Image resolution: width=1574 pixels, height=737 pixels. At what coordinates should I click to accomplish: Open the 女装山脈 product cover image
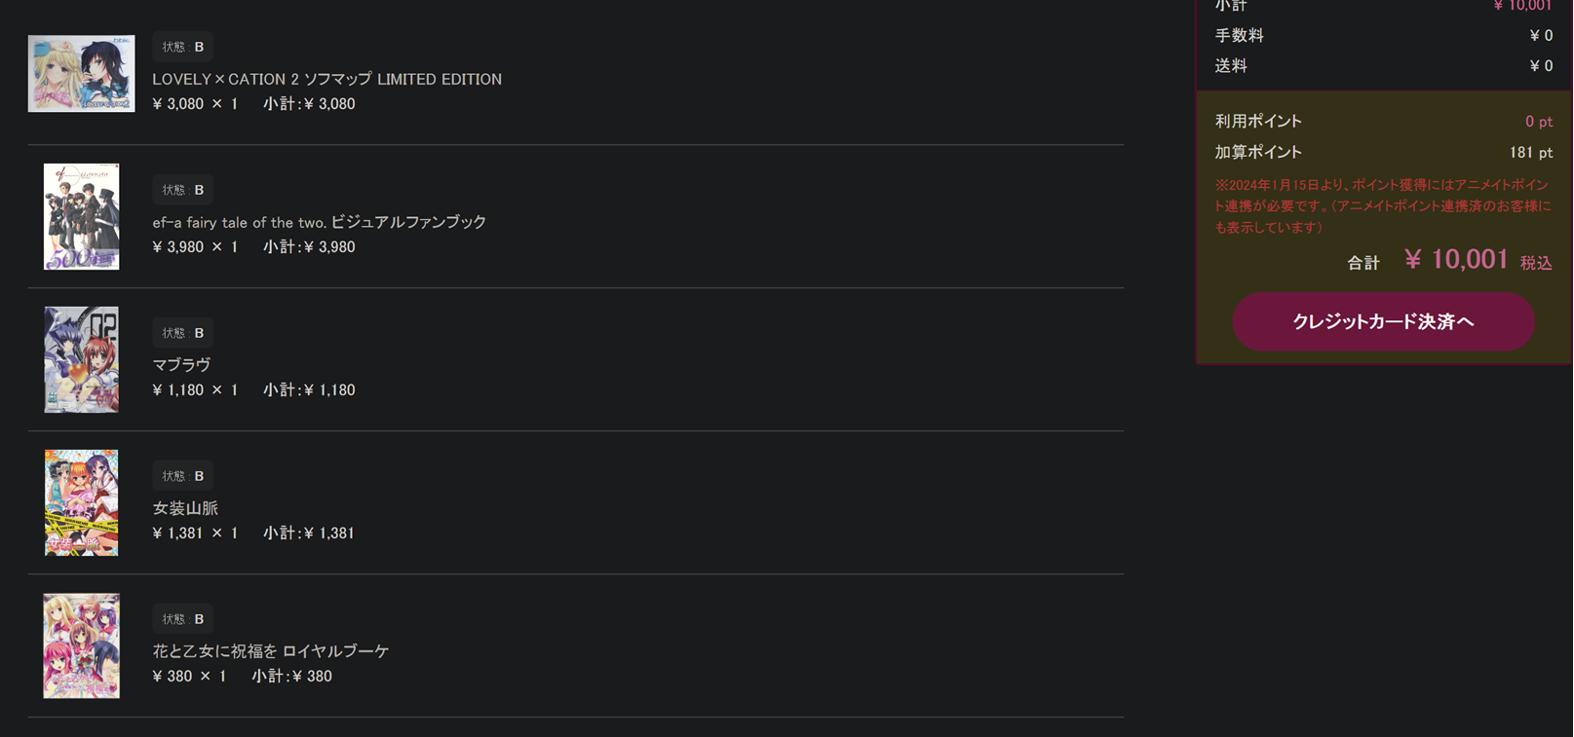81,502
